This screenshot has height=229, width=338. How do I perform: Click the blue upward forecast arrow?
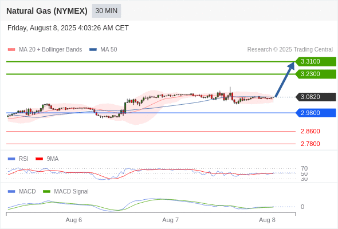[x=285, y=79]
